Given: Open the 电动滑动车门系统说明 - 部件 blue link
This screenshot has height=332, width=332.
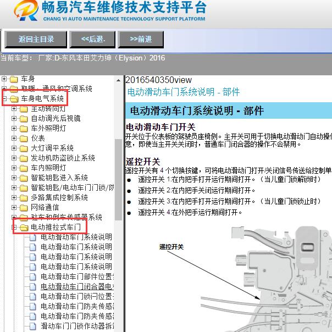Looking at the screenshot, I should 184,92.
